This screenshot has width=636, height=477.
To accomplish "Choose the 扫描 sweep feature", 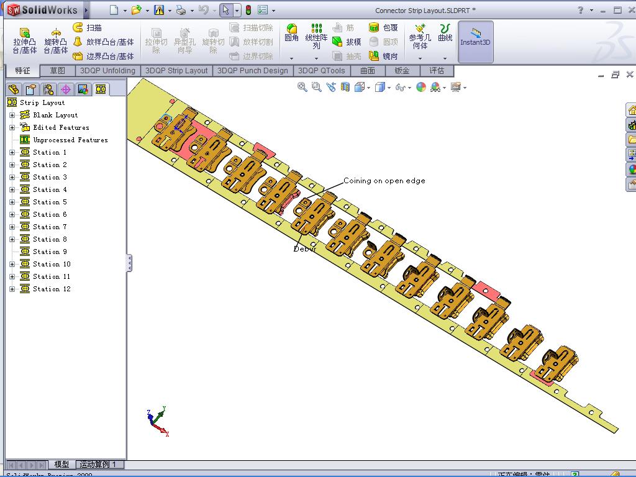I will click(87, 27).
